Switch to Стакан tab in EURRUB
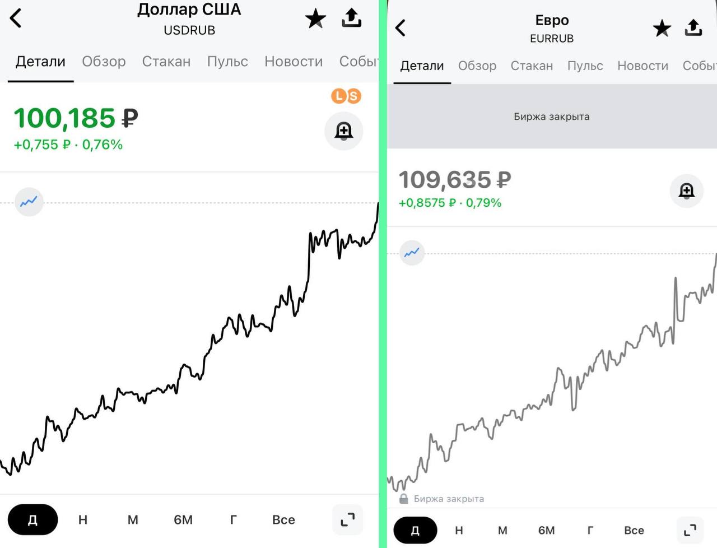 (x=532, y=66)
